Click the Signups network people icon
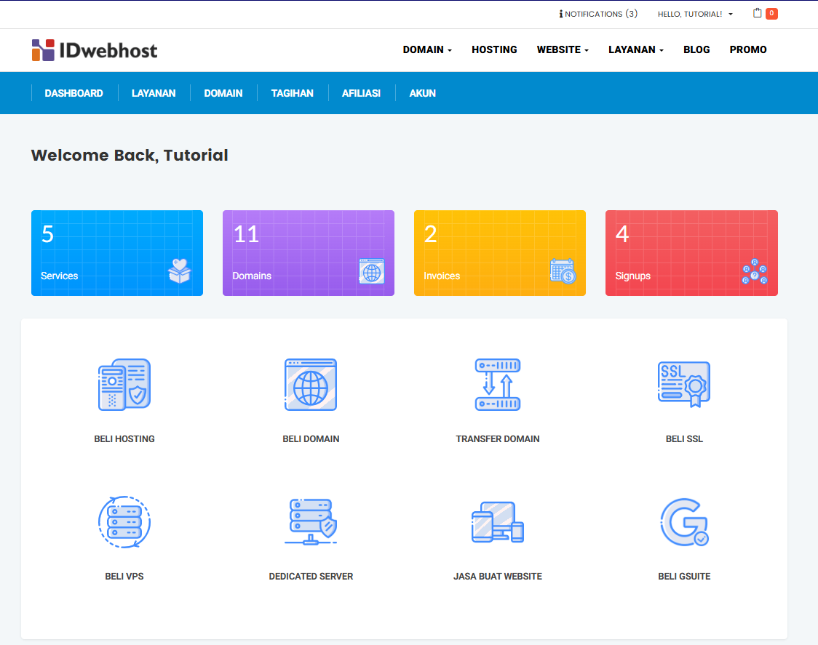 (755, 271)
